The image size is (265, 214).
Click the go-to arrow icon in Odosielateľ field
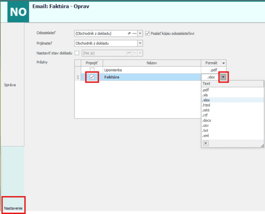pyautogui.click(x=129, y=33)
